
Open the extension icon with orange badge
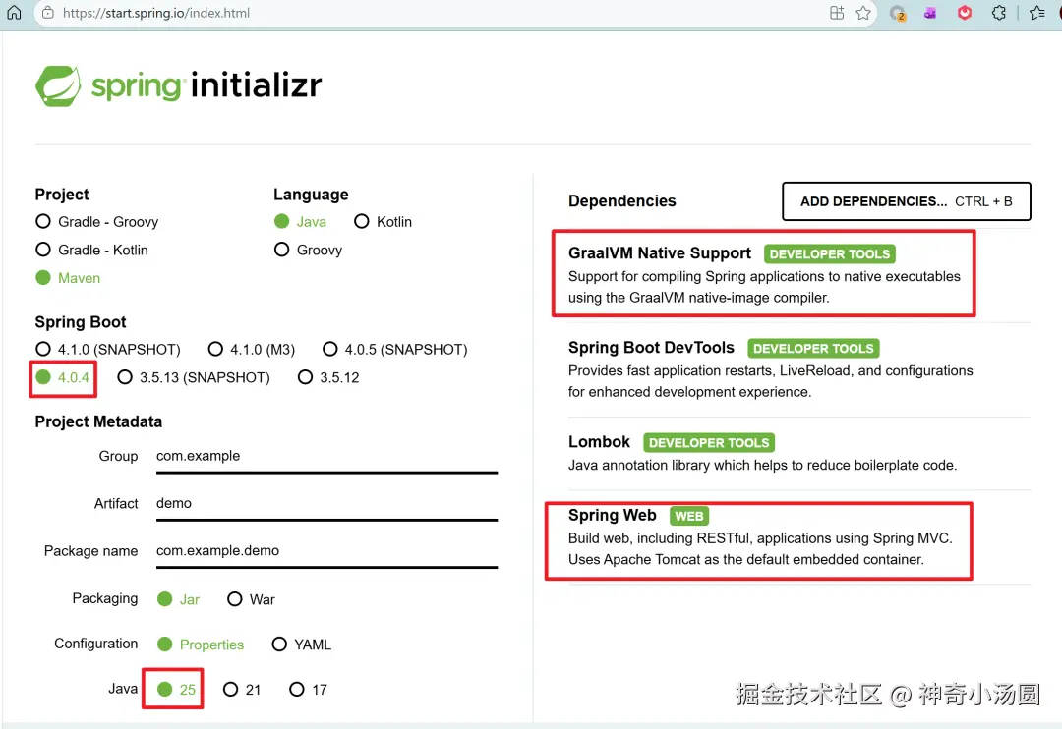click(898, 13)
